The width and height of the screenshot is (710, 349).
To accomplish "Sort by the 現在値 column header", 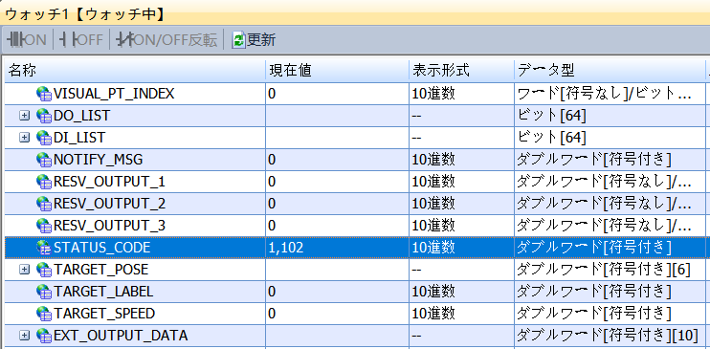I will pos(337,71).
